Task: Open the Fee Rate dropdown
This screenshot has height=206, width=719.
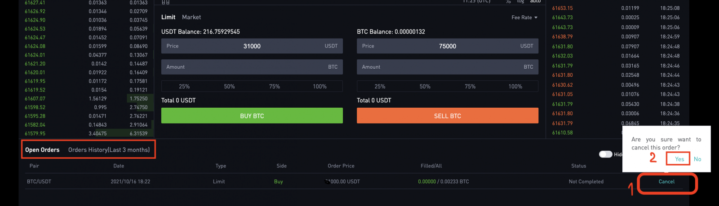Action: [524, 18]
